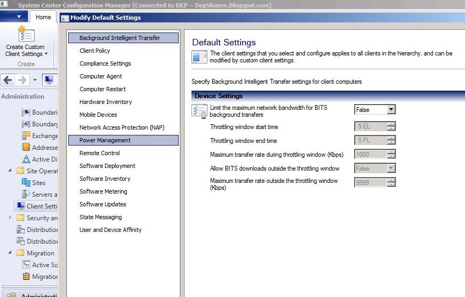Increase the Throttling window start time
Image resolution: width=465 pixels, height=297 pixels.
[391, 124]
